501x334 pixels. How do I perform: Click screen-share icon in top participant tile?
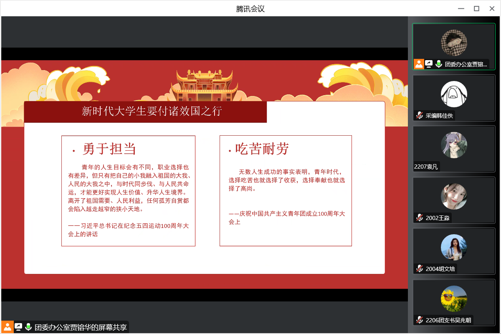[429, 64]
